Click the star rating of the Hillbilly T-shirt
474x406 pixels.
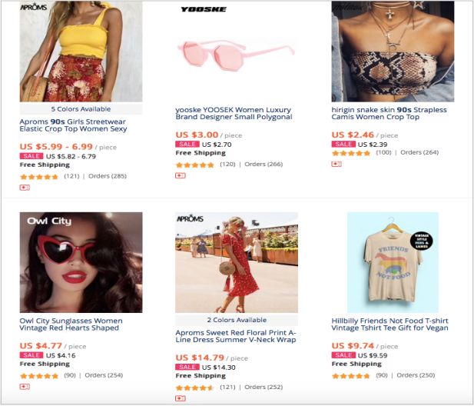pos(350,376)
